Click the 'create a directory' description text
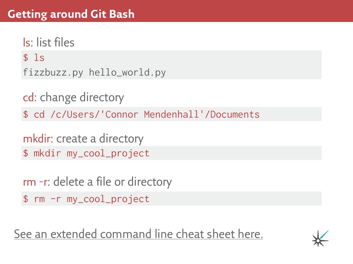Viewport: 353px width, 264px height. [x=100, y=139]
